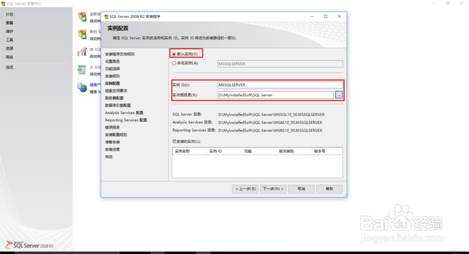The image size is (469, 254).
Task: Open 选项 in Installation Center sidebar
Action: 9,67
